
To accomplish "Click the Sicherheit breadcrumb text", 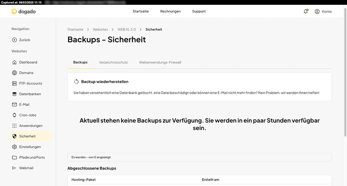I will (x=154, y=30).
